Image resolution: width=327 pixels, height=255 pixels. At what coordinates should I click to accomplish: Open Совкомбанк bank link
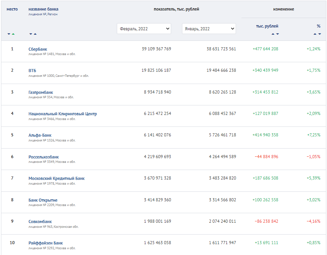pos(40,222)
